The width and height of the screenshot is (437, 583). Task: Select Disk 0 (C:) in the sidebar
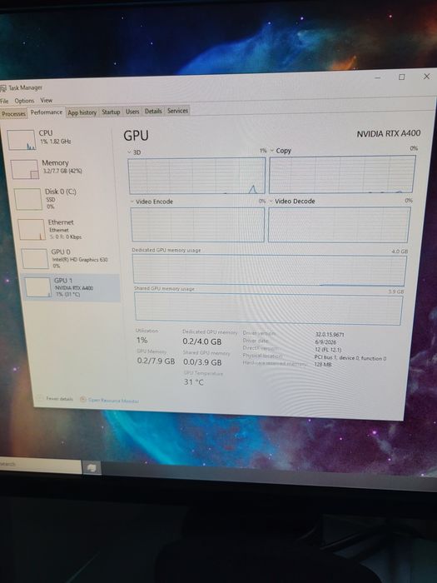[x=66, y=198]
